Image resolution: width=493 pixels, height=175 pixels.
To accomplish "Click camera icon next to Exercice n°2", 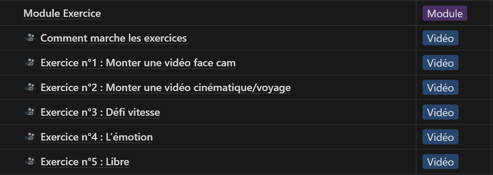I will [x=30, y=87].
